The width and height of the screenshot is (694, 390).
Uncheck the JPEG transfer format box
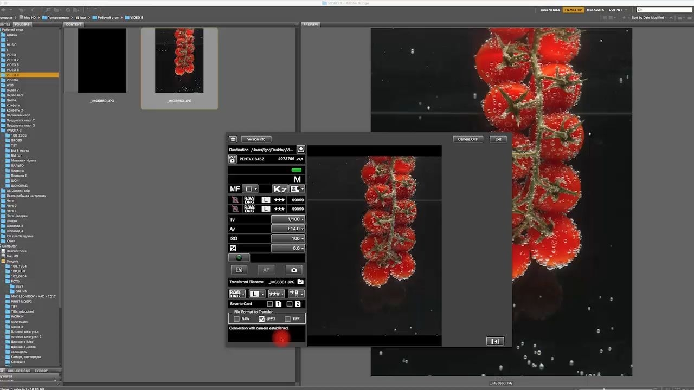[261, 319]
